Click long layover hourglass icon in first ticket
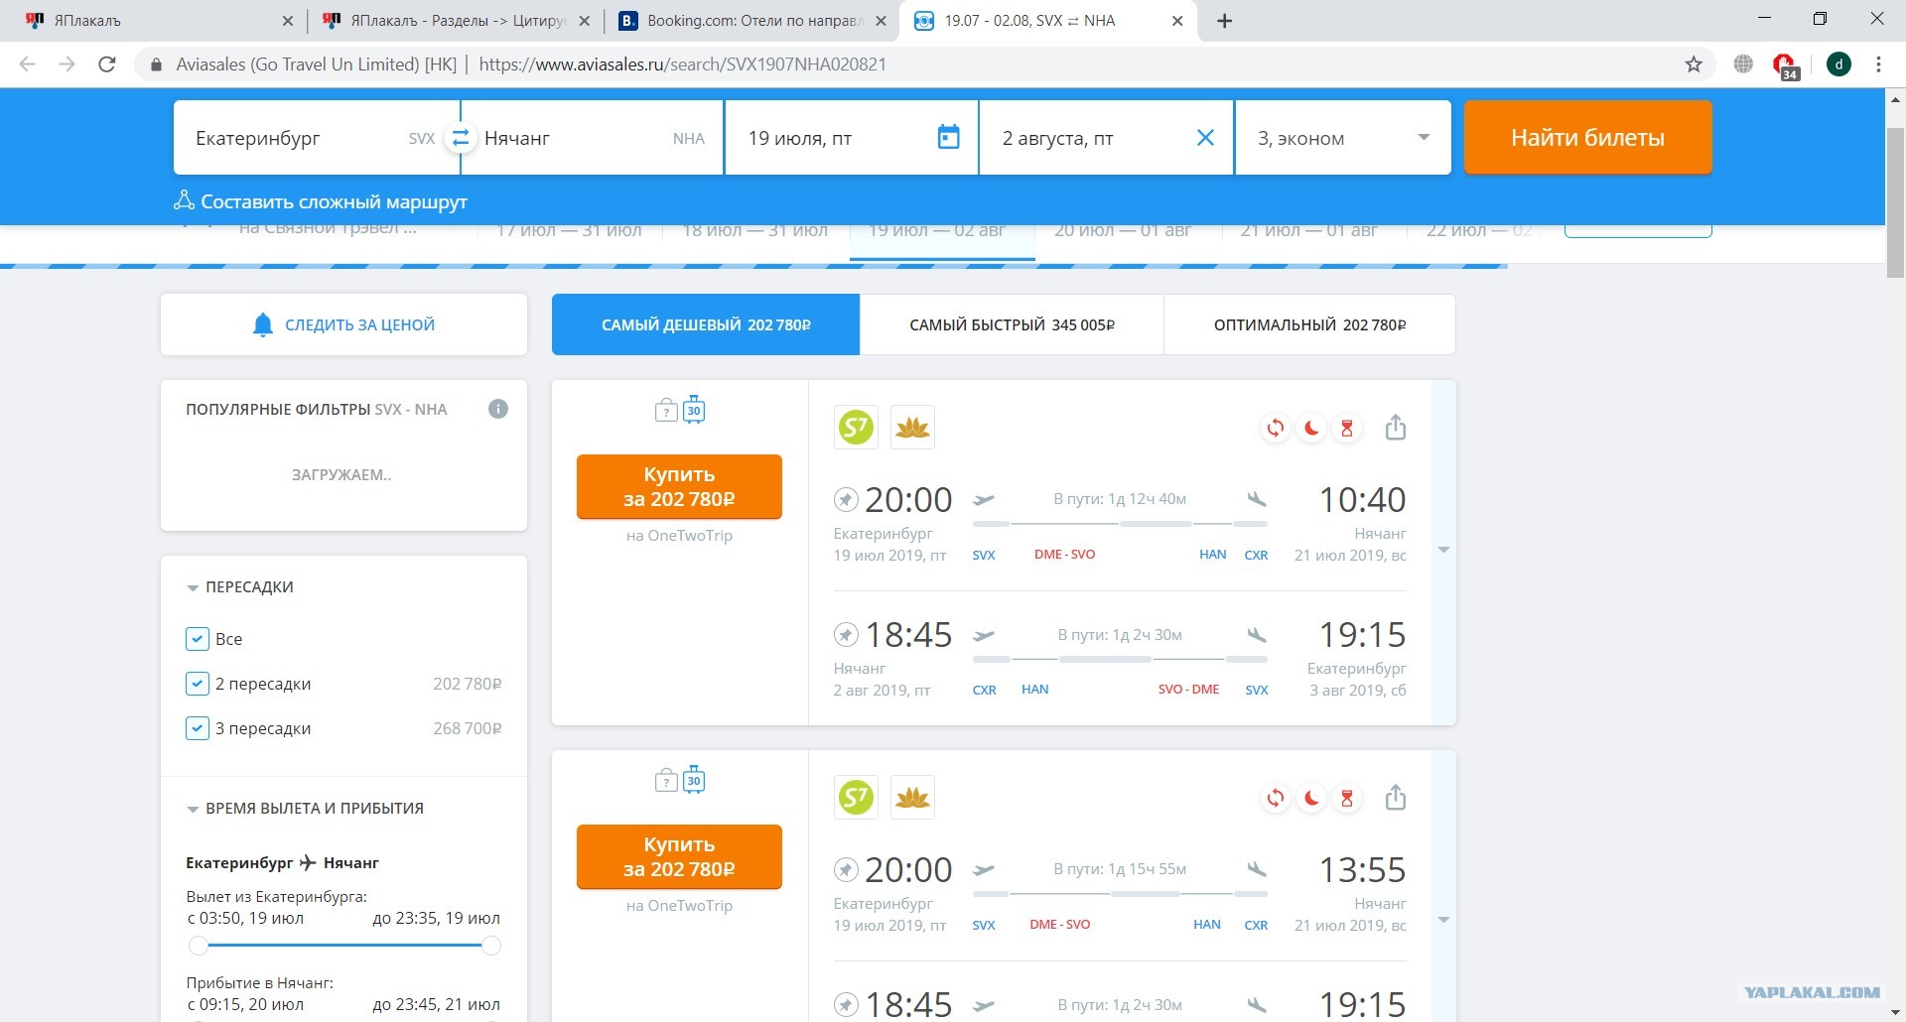Viewport: 1906px width, 1022px height. pos(1347,428)
